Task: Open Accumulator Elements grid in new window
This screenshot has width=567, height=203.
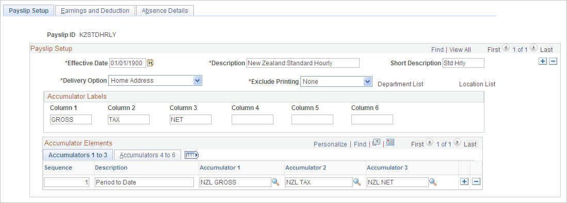Action: pos(376,143)
